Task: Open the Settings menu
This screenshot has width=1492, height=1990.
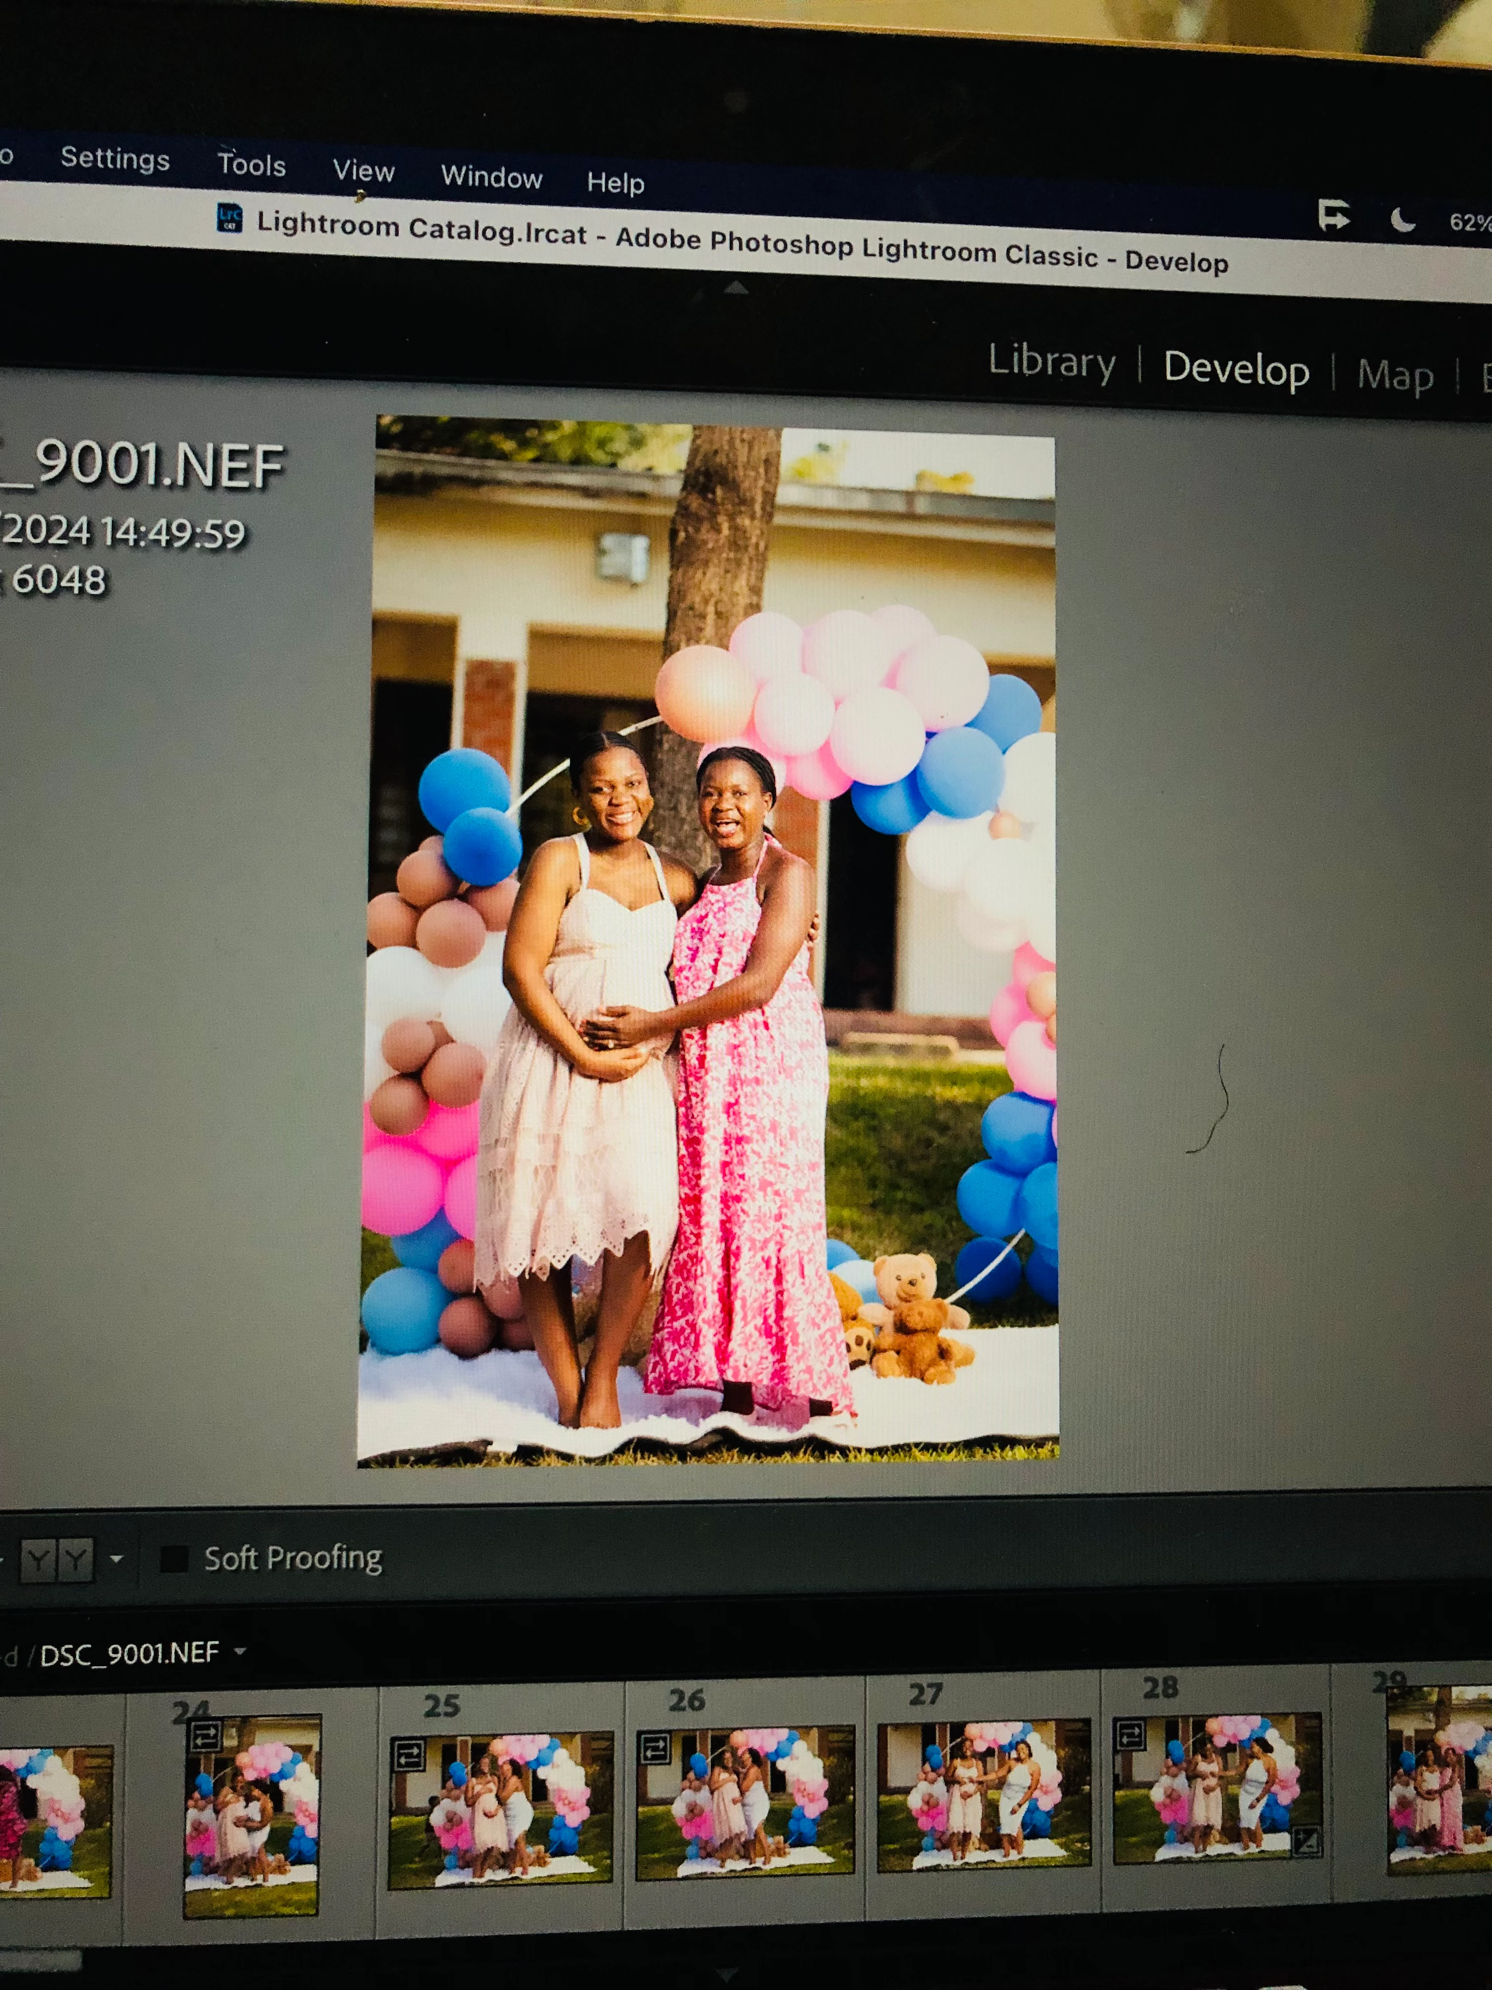Action: point(115,159)
